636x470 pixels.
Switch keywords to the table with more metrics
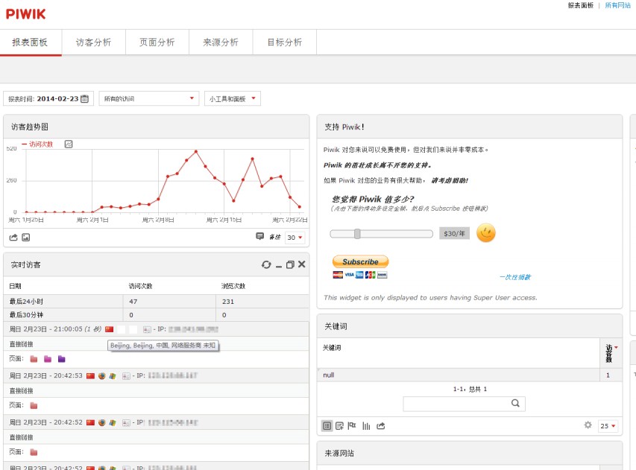339,426
